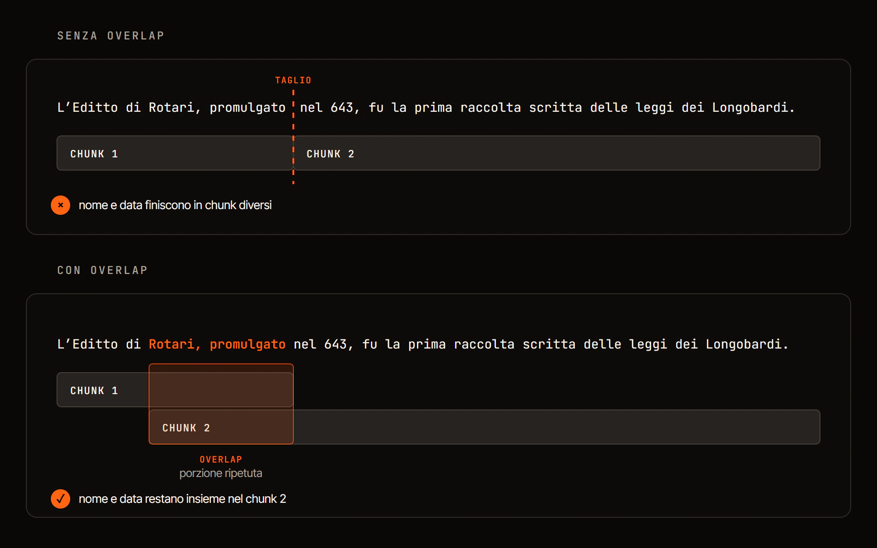The height and width of the screenshot is (548, 877).
Task: Click "promulgato" in the first sentence
Action: tap(248, 108)
